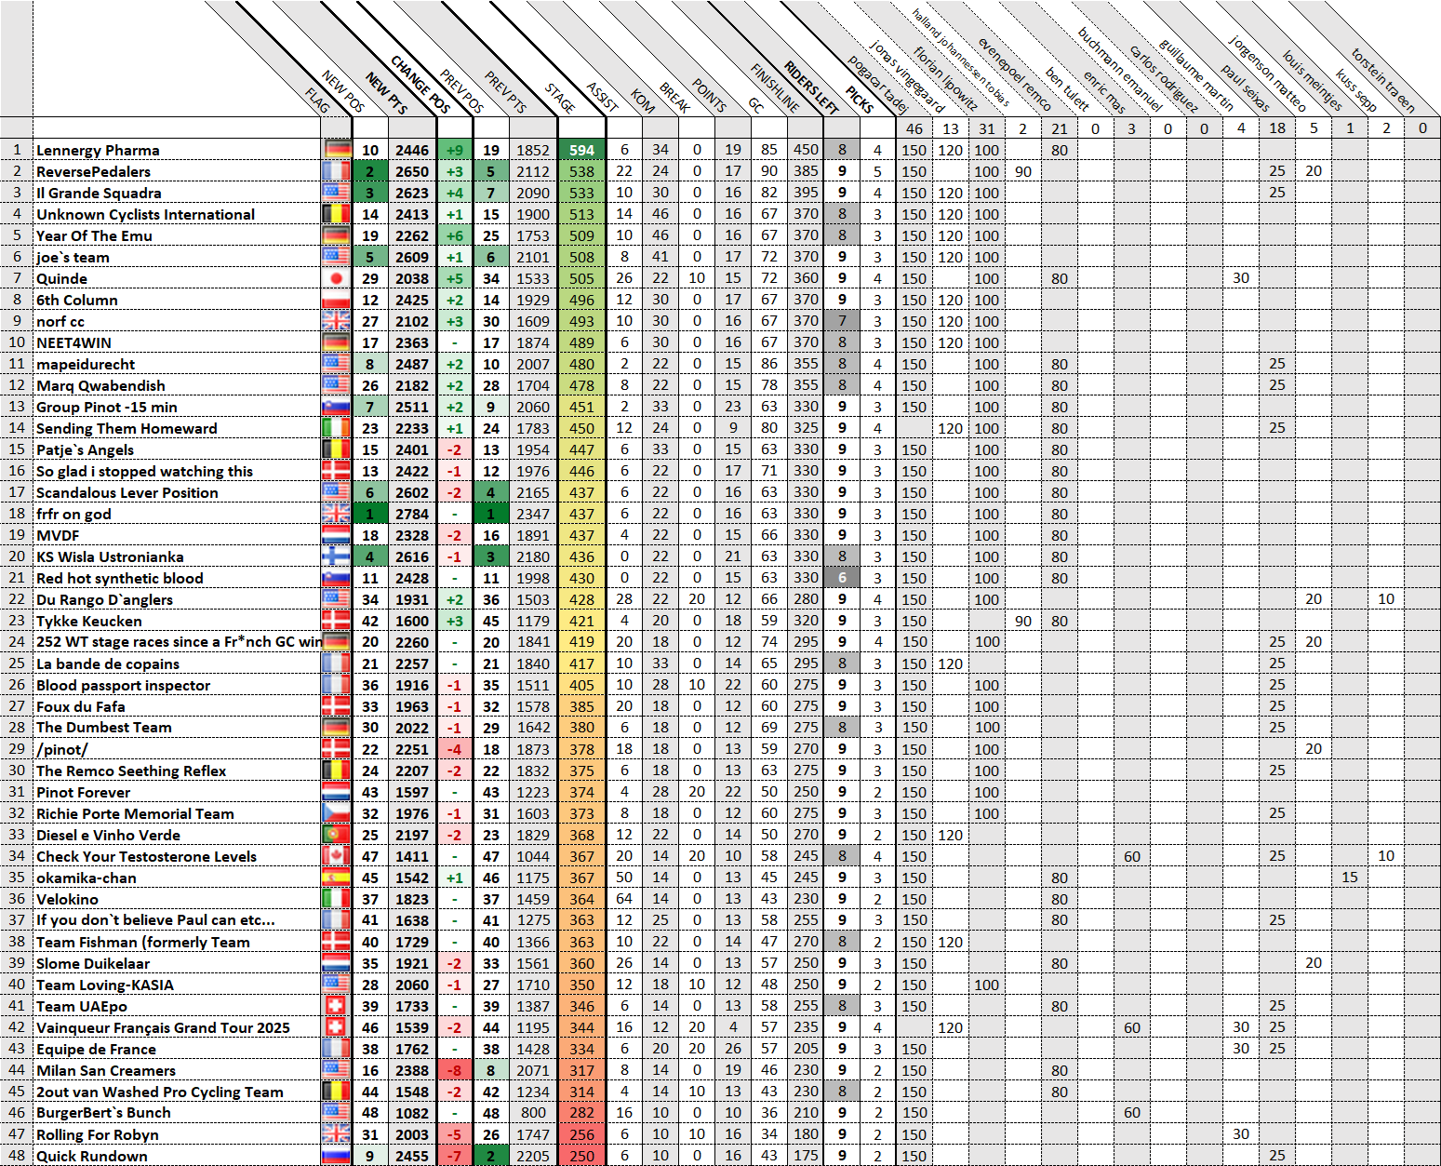This screenshot has width=1441, height=1166.
Task: Select the green 594 stage score cell
Action: click(x=581, y=150)
